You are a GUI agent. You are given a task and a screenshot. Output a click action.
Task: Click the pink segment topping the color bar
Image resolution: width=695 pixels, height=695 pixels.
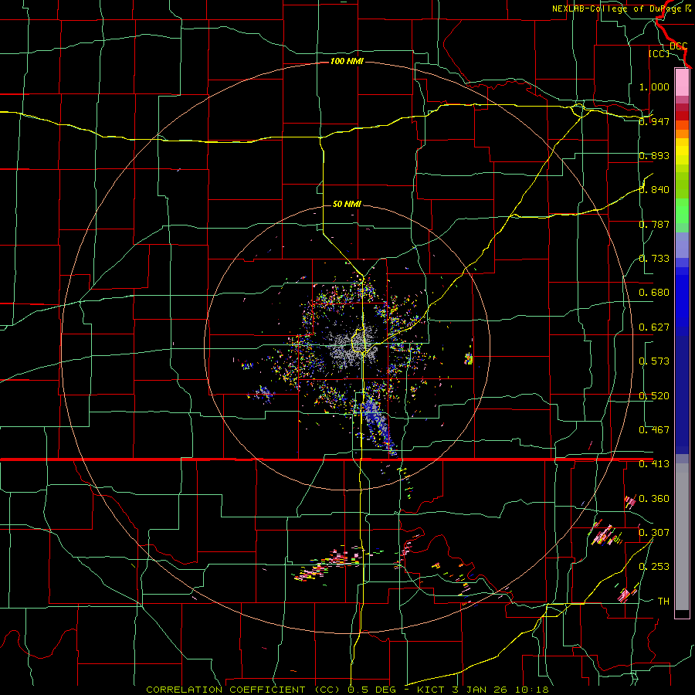(682, 82)
